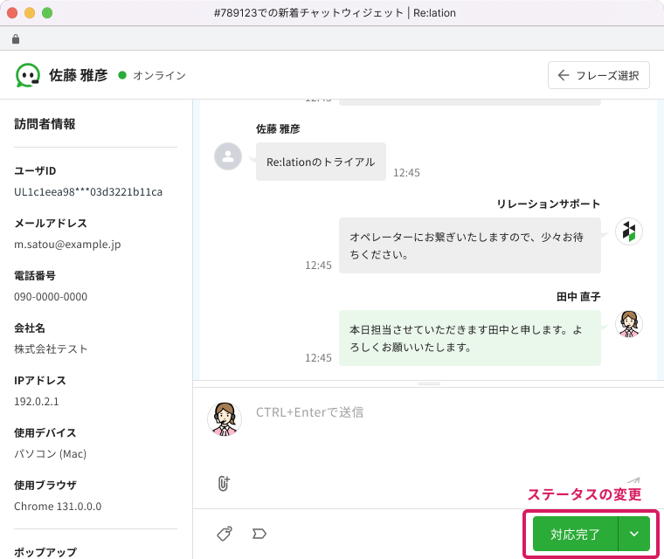The image size is (664, 559).
Task: Click the operator avatar beside input field
Action: (x=225, y=418)
